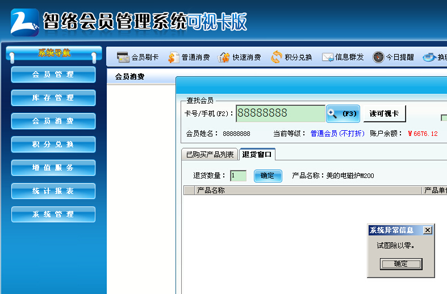Click the 信息群发 envelope icon
This screenshot has height=294, width=447.
(328, 57)
